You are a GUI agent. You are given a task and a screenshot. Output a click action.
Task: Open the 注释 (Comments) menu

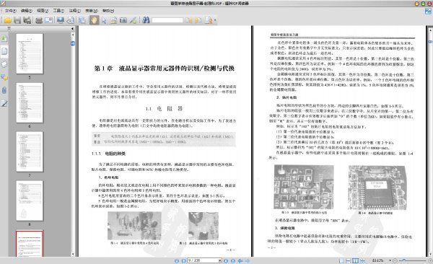pyautogui.click(x=75, y=11)
